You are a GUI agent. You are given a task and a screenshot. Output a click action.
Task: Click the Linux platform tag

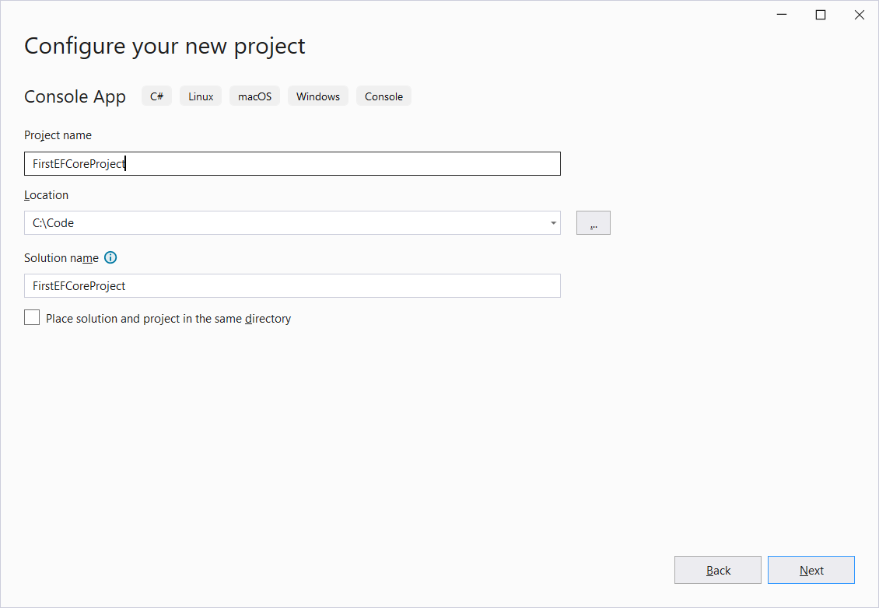[x=201, y=96]
